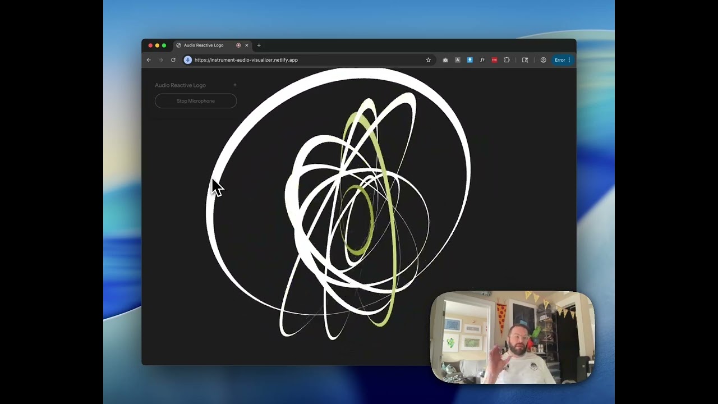This screenshot has width=718, height=404.
Task: Click the microphone site indicator in address bar
Action: point(188,60)
